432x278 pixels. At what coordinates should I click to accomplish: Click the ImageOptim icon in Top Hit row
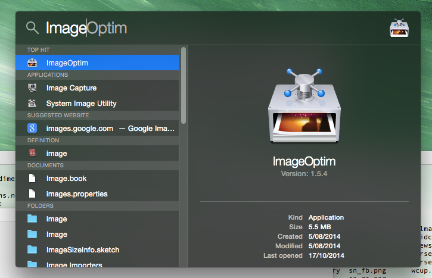(32, 63)
